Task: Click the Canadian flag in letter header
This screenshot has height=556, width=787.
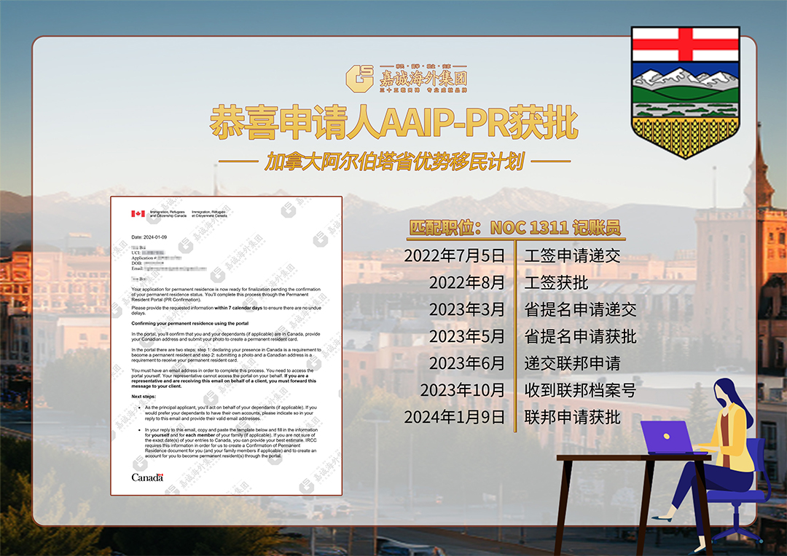Action: [x=138, y=214]
